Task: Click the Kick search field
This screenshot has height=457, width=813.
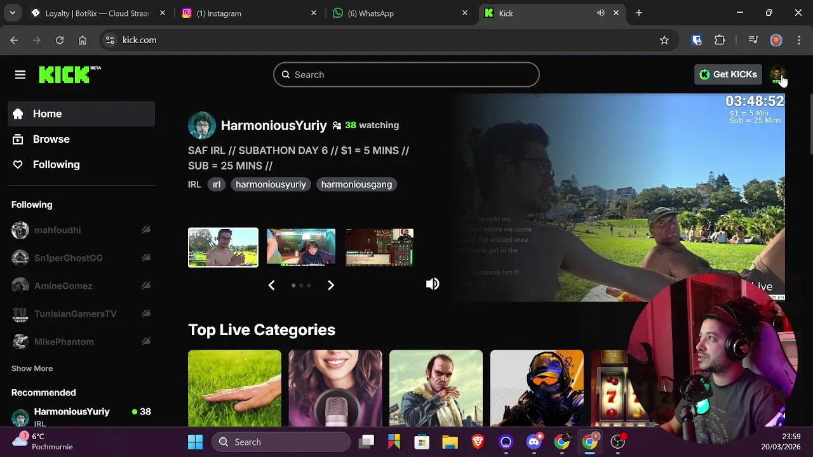Action: (x=406, y=74)
